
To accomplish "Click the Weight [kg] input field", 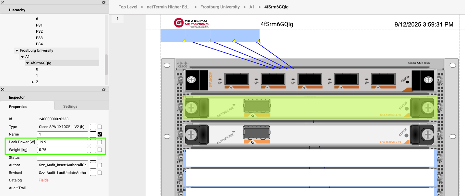I will [x=63, y=150].
